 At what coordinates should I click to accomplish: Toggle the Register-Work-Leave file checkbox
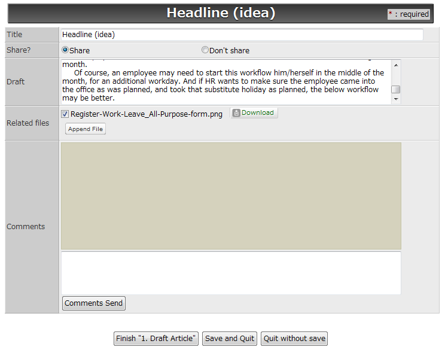(x=65, y=114)
